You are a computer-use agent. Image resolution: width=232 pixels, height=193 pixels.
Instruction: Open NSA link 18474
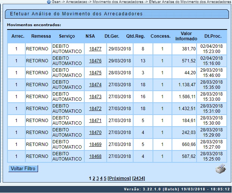click(95, 85)
